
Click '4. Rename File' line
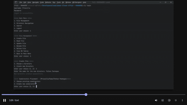[20, 46]
